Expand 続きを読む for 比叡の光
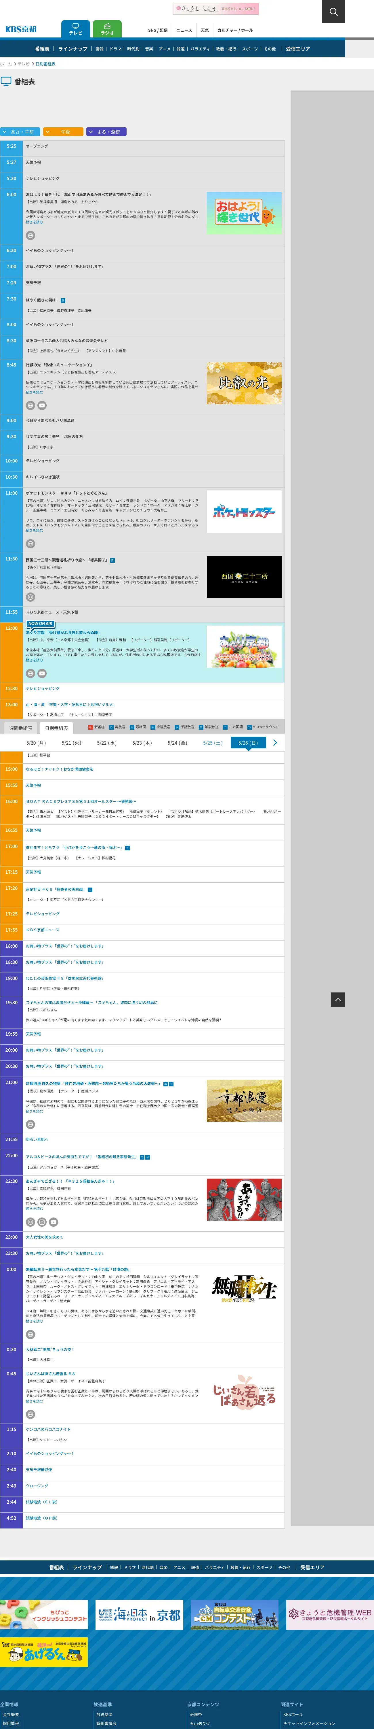Image resolution: width=374 pixels, height=1729 pixels. click(34, 393)
